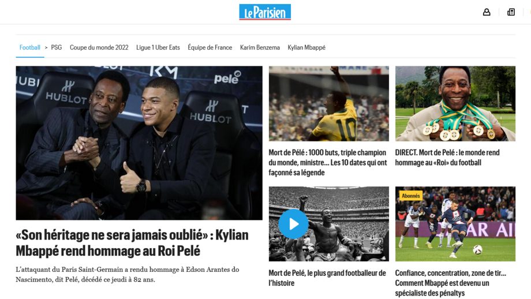Go to Ligue 1 Uber Eats
The width and height of the screenshot is (531, 299).
(158, 47)
